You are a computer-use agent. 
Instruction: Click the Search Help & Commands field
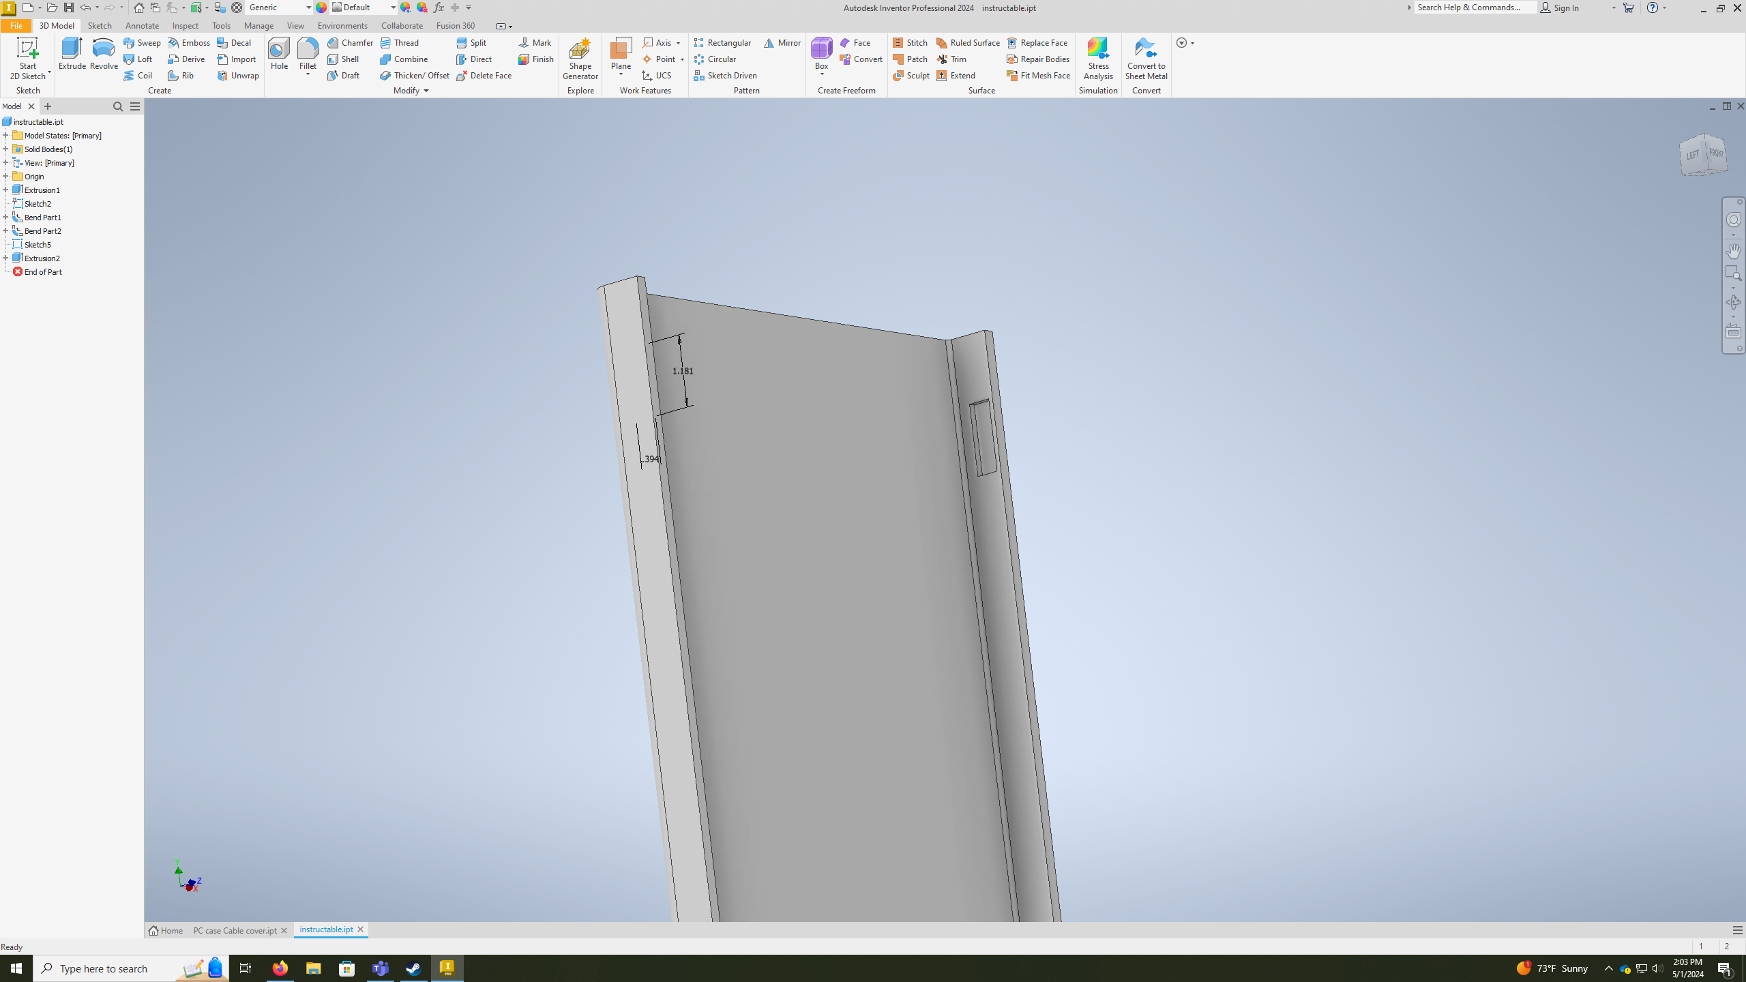[1475, 8]
